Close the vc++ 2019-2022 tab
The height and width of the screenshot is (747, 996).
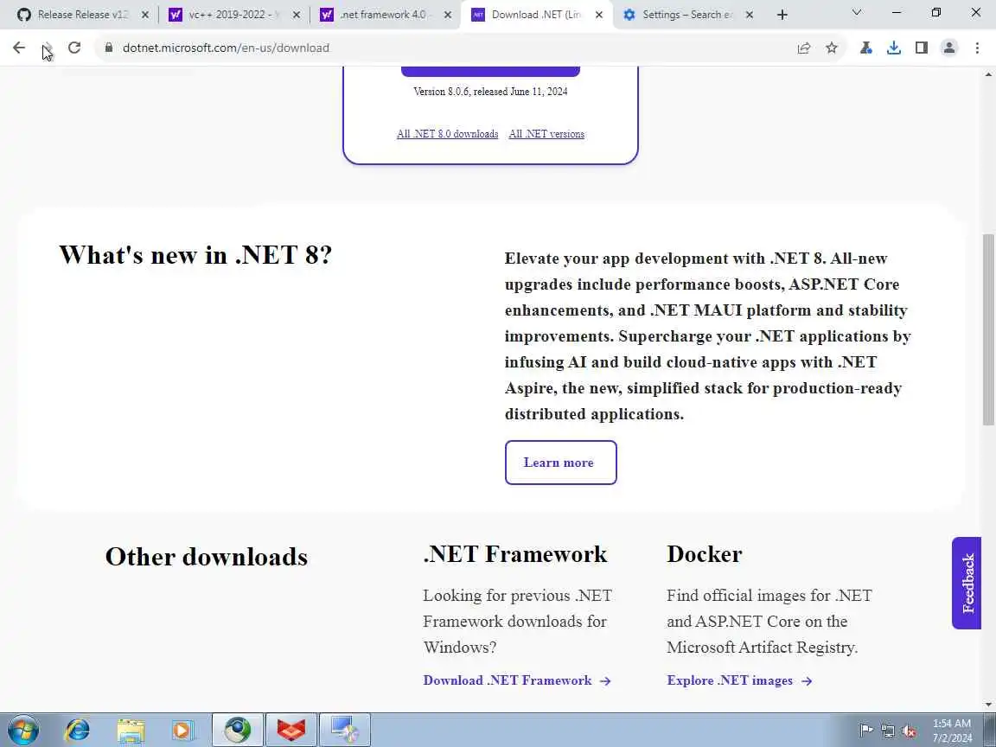pyautogui.click(x=296, y=15)
